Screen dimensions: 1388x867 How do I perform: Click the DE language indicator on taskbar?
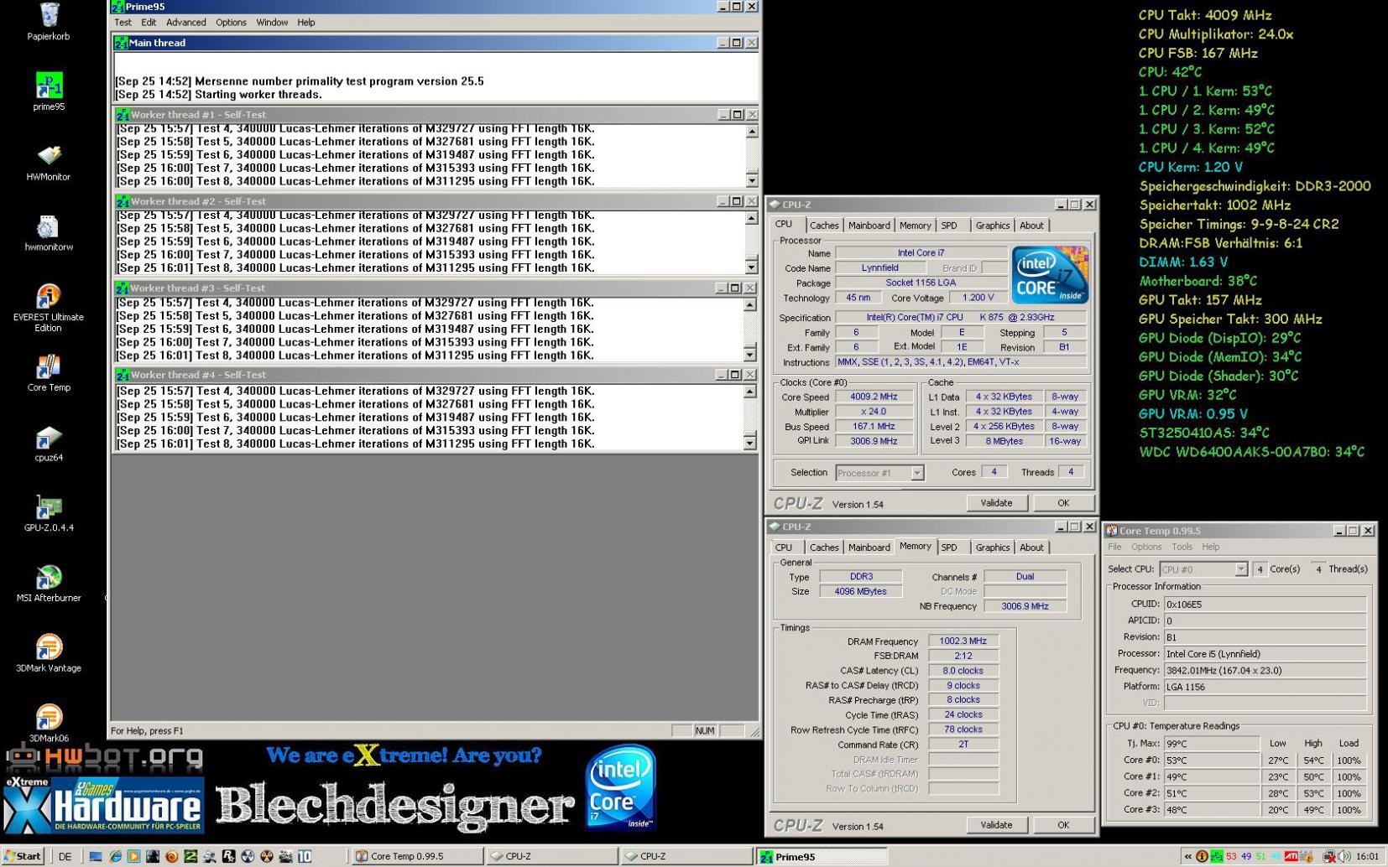pos(65,856)
